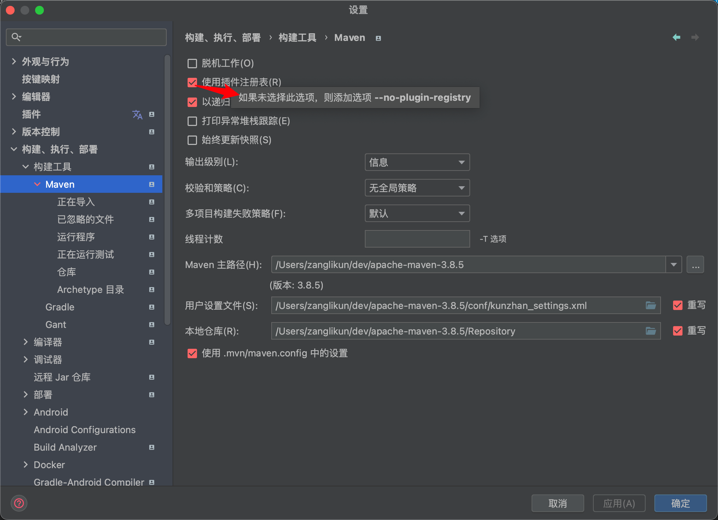Click the 确定 button
Screen dimensions: 718x520
coord(680,504)
